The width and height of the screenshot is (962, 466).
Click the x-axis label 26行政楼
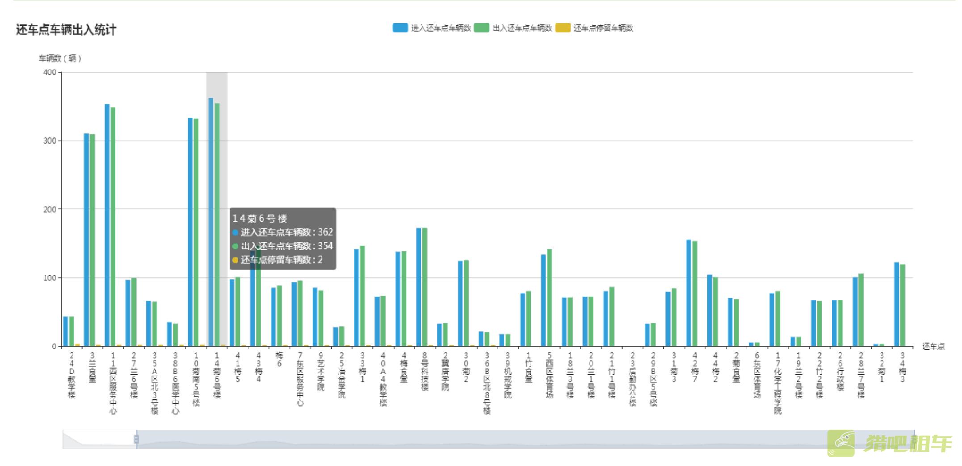click(x=840, y=371)
